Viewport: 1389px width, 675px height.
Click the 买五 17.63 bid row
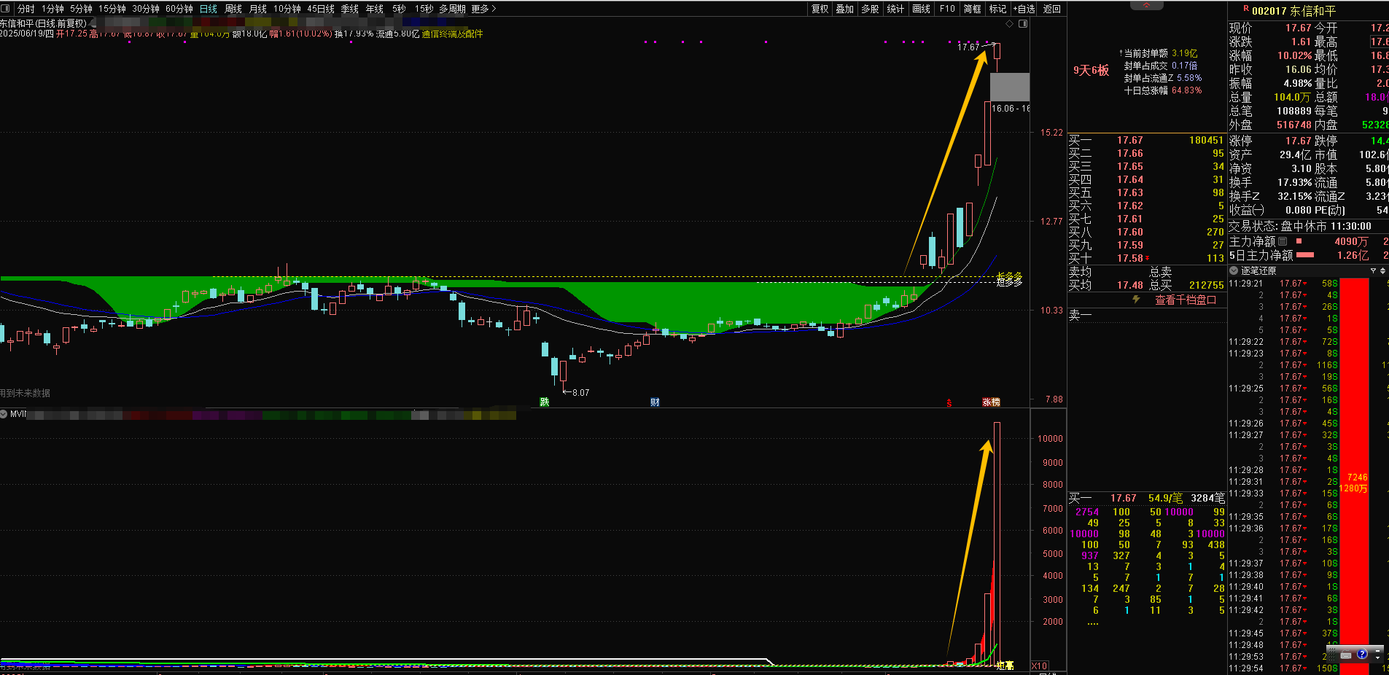(x=1146, y=192)
